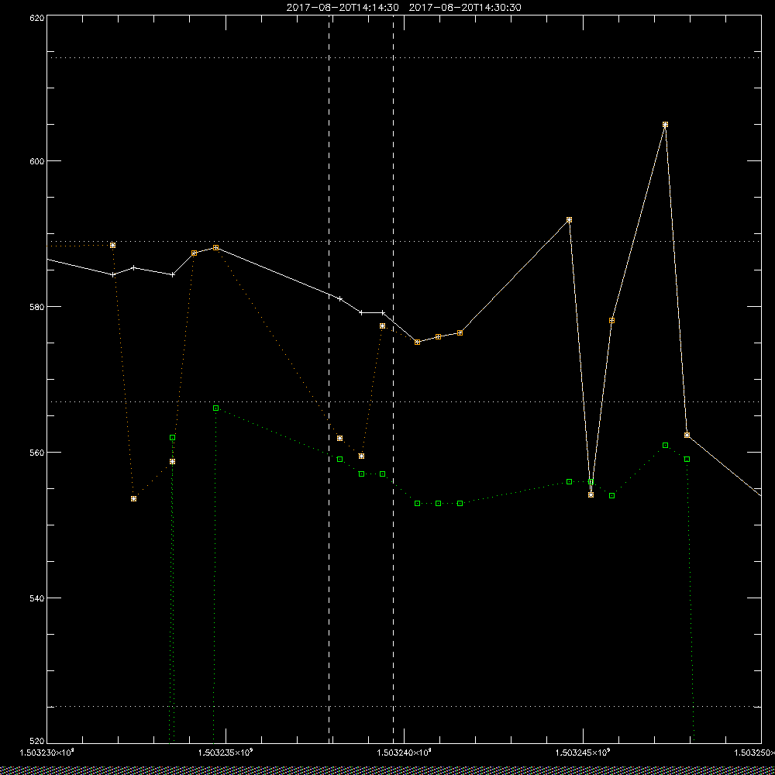Click the 540 y-axis label

(37, 598)
